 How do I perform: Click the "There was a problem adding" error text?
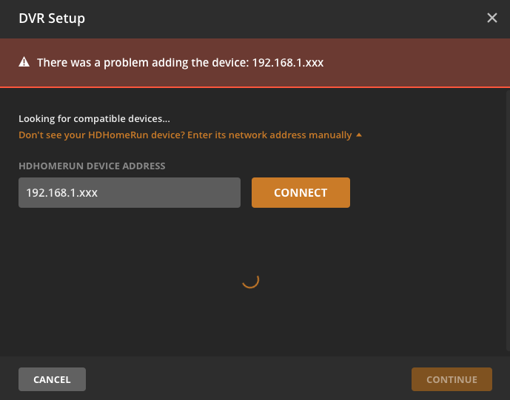[x=144, y=63]
